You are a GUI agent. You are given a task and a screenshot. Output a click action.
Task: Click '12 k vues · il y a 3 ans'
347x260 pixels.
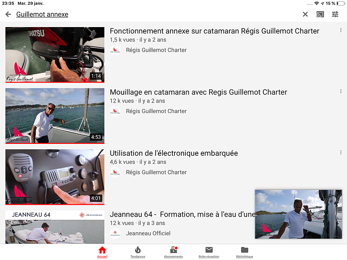coord(138,223)
